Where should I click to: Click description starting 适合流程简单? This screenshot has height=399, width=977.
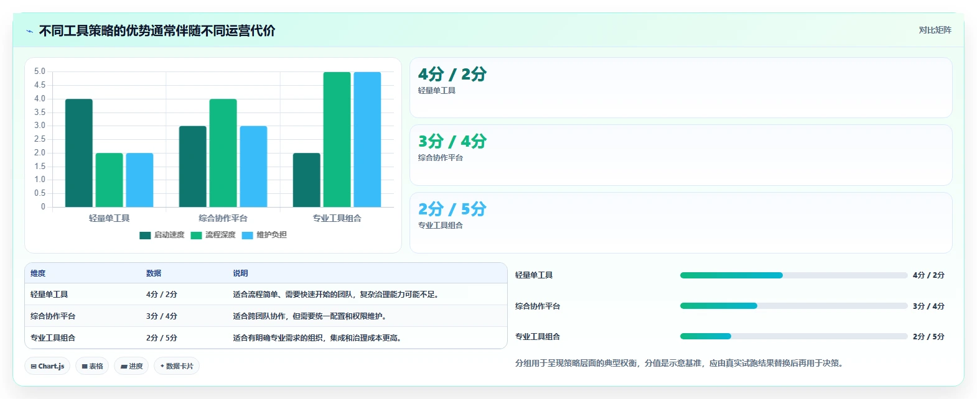[337, 295]
